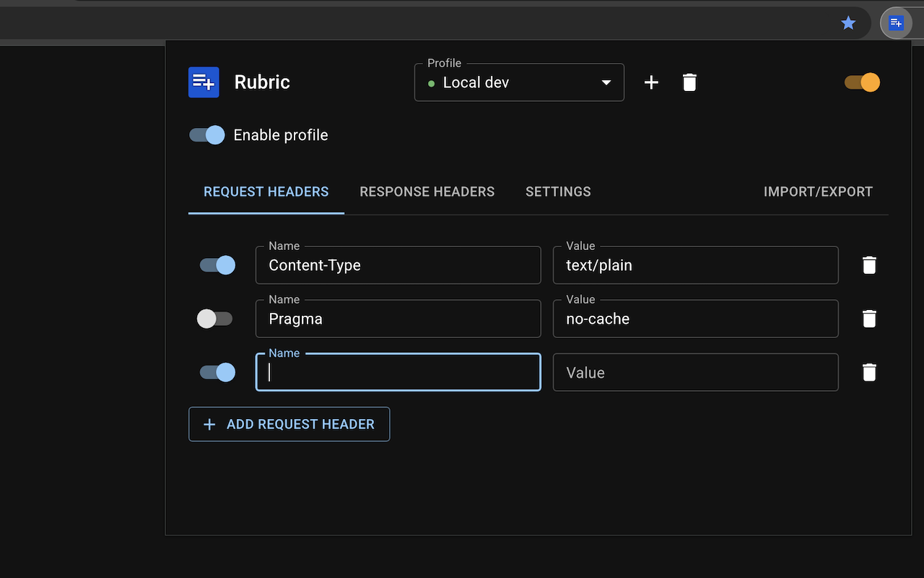
Task: Open the Import/Export tab
Action: [x=818, y=192]
